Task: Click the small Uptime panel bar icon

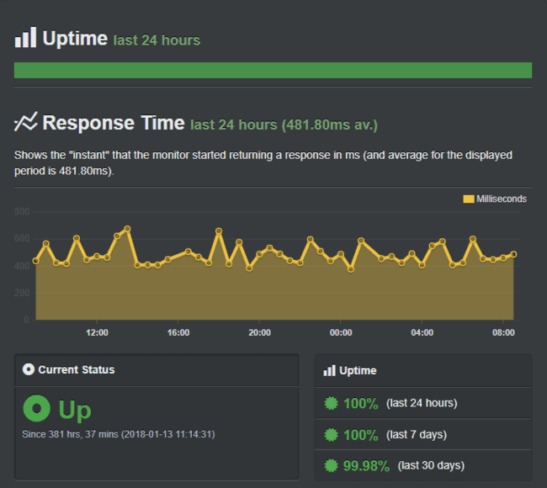Action: click(329, 370)
